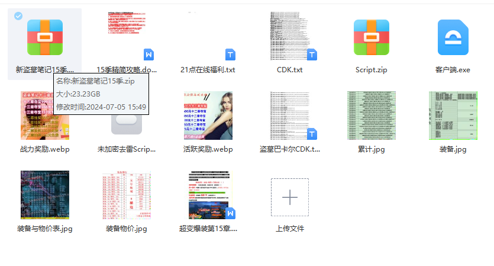Click the Script.zip file name label
This screenshot has width=494, height=266.
point(372,70)
